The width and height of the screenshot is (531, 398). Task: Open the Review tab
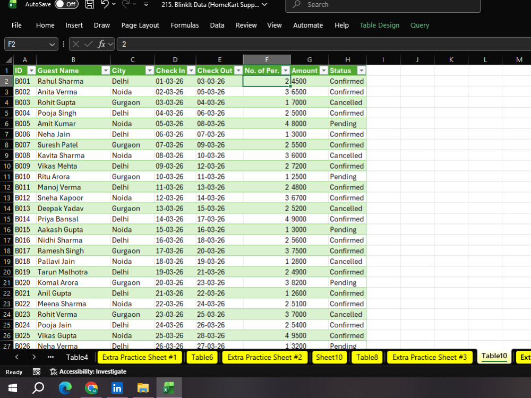point(246,25)
